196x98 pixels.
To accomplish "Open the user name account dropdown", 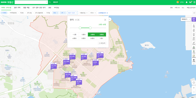I will [x=182, y=2].
